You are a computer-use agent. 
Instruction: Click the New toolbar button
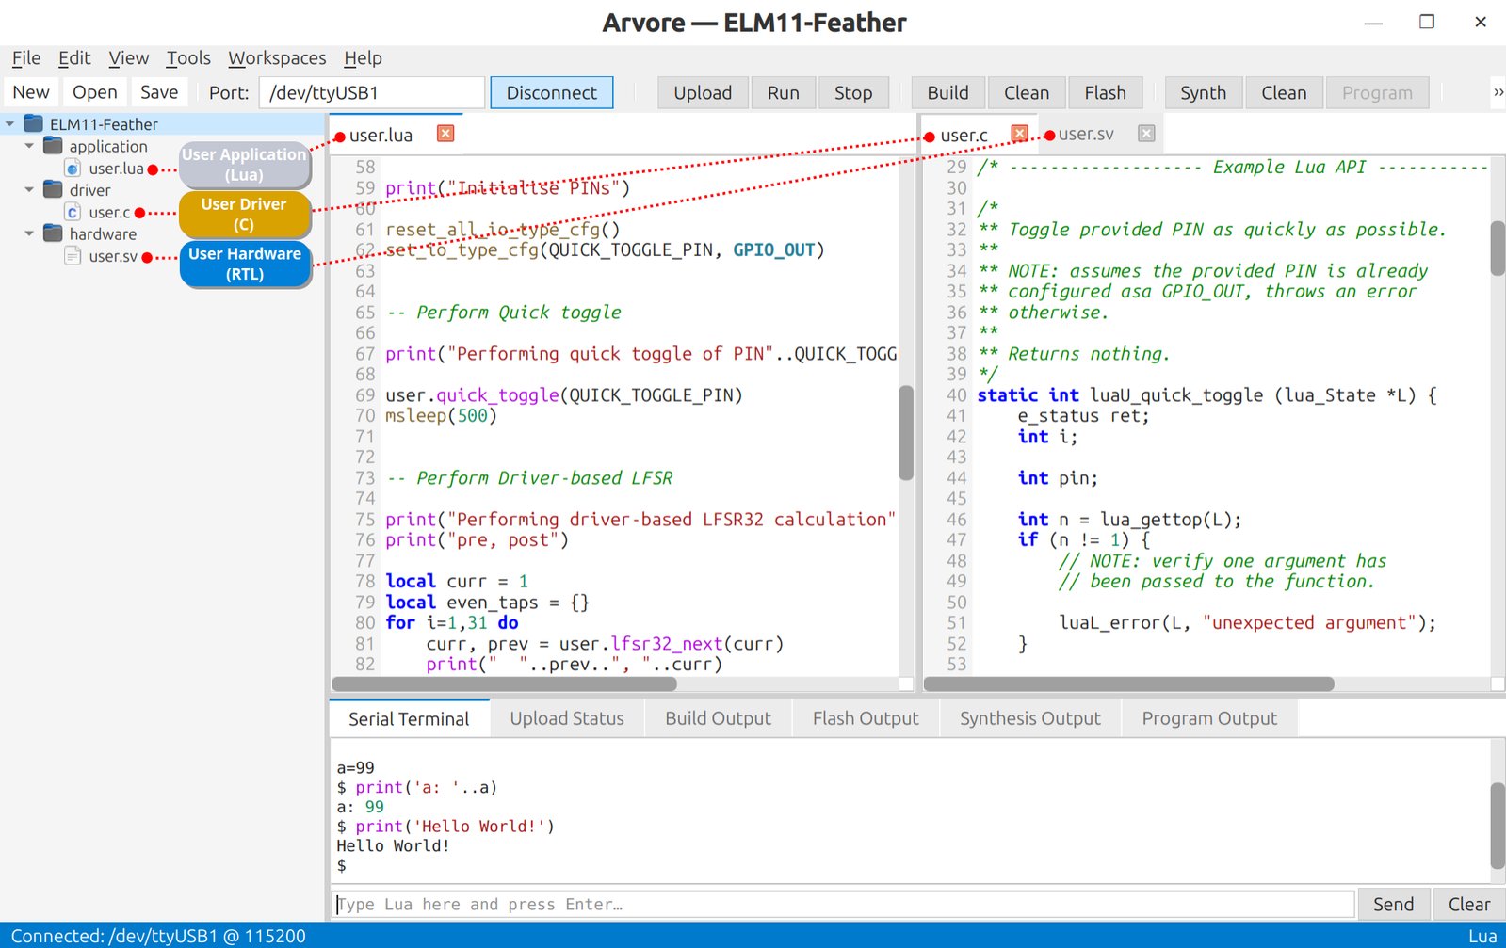tap(31, 92)
